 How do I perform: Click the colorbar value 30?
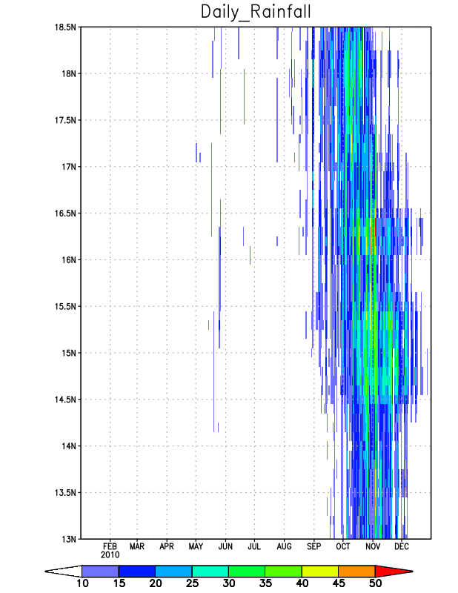[229, 583]
